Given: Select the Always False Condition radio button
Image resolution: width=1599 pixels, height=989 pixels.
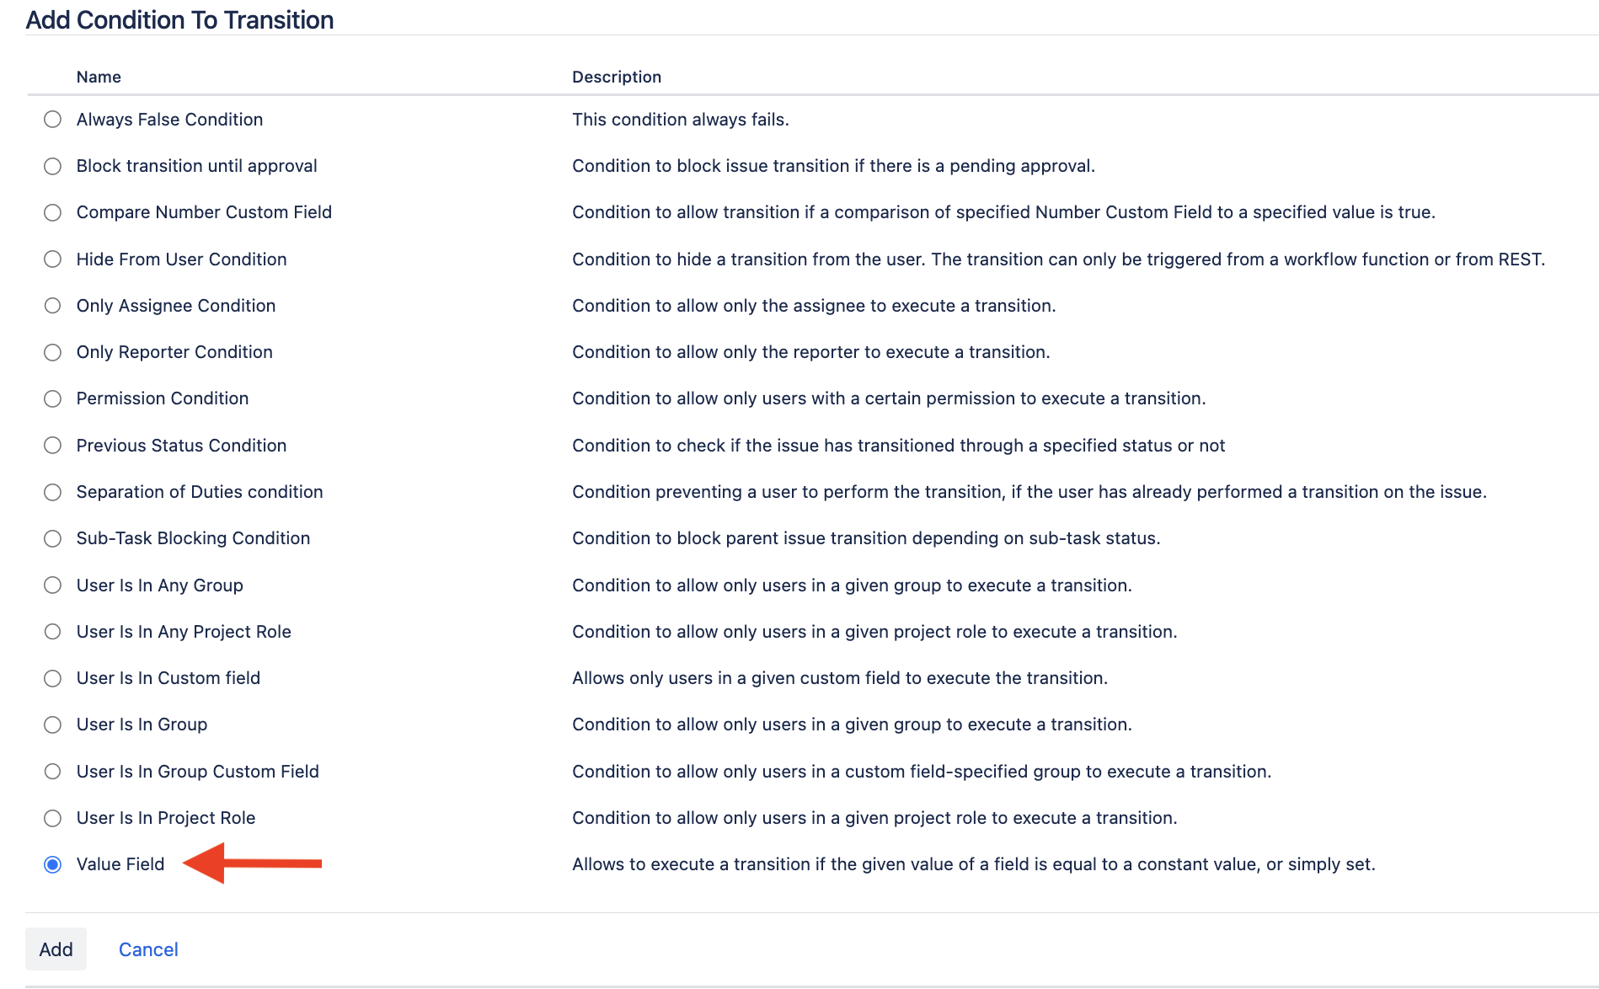Looking at the screenshot, I should pos(52,120).
